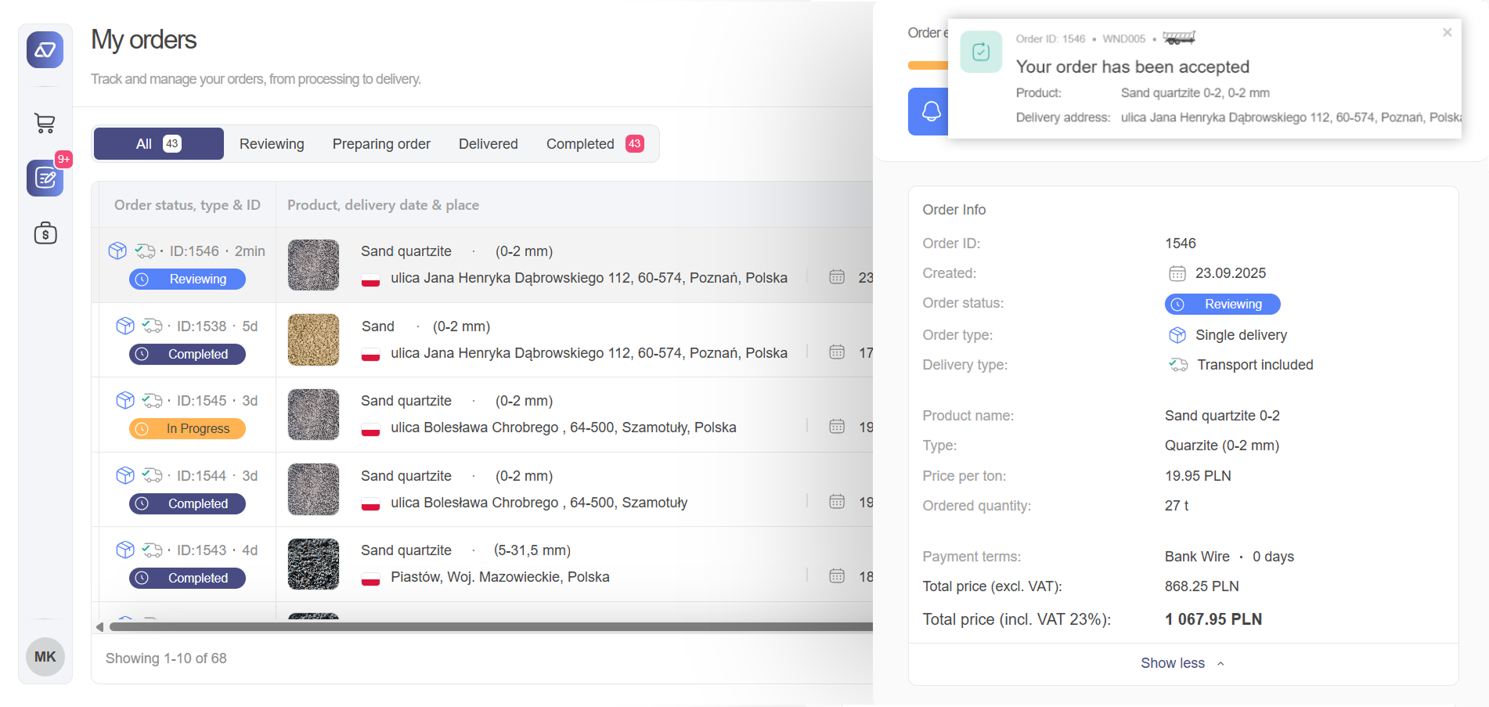Viewport: 1489px width, 707px height.
Task: Click the calendar icon in order 1546 row
Action: pyautogui.click(x=837, y=277)
